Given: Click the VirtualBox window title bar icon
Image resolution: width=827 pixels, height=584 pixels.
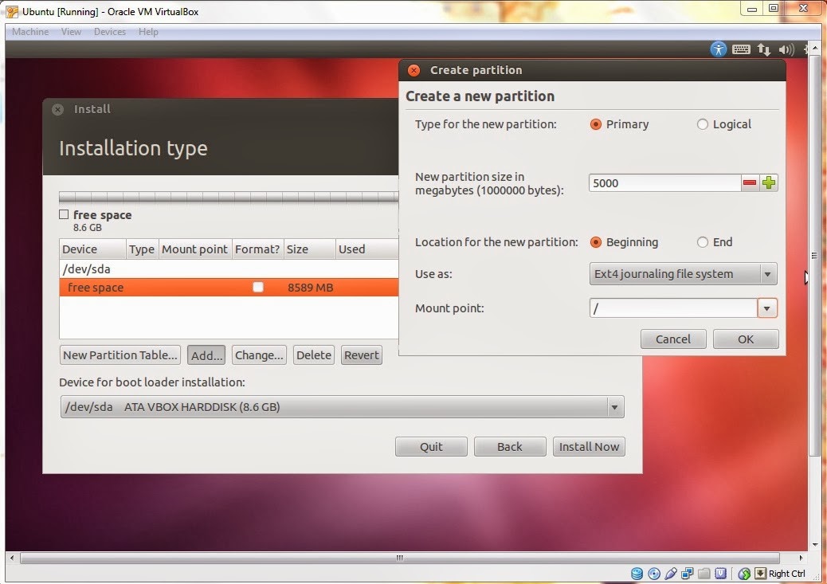Looking at the screenshot, I should [12, 11].
